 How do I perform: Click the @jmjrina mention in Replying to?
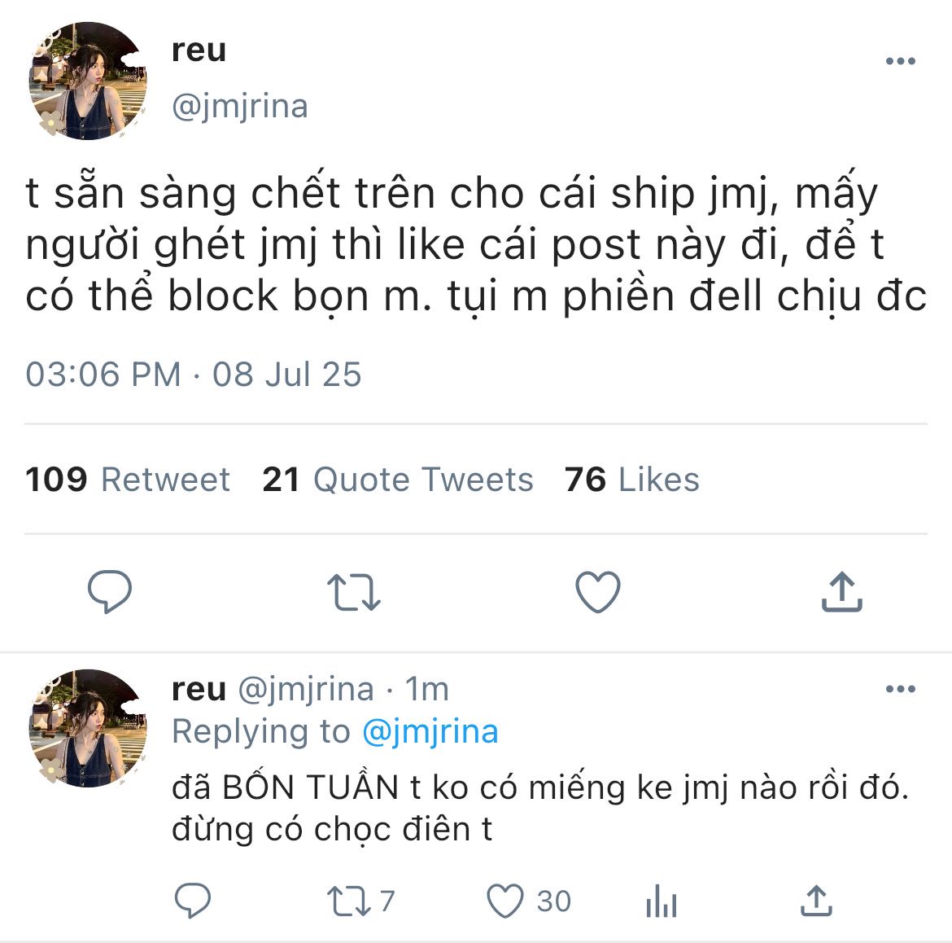pyautogui.click(x=429, y=731)
